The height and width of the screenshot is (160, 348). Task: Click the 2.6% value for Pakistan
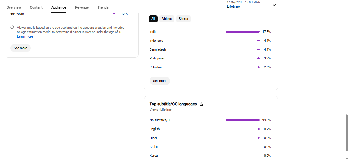click(x=267, y=67)
